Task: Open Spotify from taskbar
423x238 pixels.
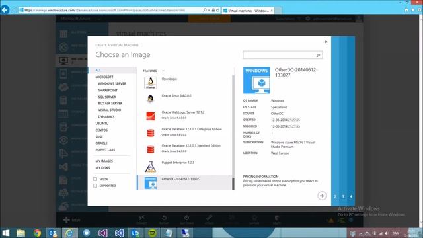Action: click(152, 233)
